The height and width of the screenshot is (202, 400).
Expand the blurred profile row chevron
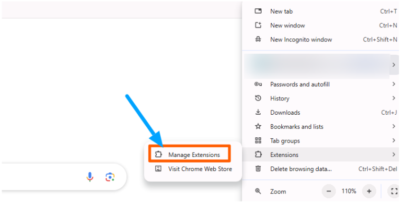tap(394, 65)
